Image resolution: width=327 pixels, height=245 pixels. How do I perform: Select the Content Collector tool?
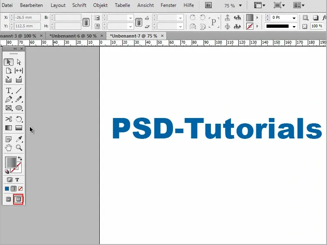[9, 79]
